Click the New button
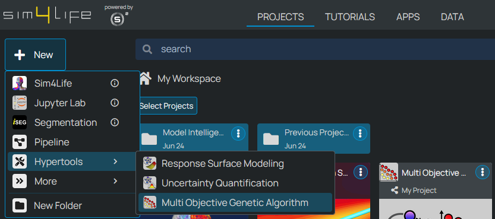 click(x=36, y=55)
